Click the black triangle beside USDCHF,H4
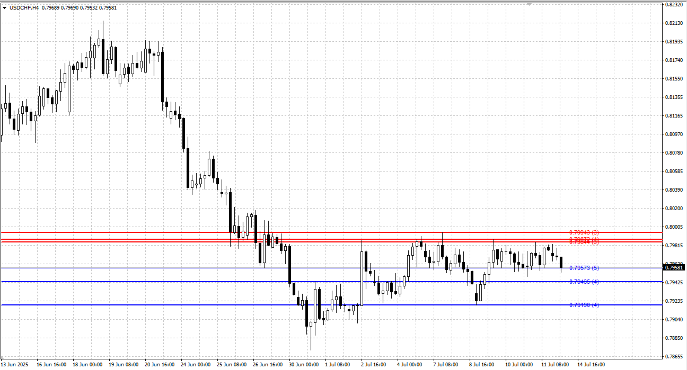The image size is (687, 370). click(5, 7)
